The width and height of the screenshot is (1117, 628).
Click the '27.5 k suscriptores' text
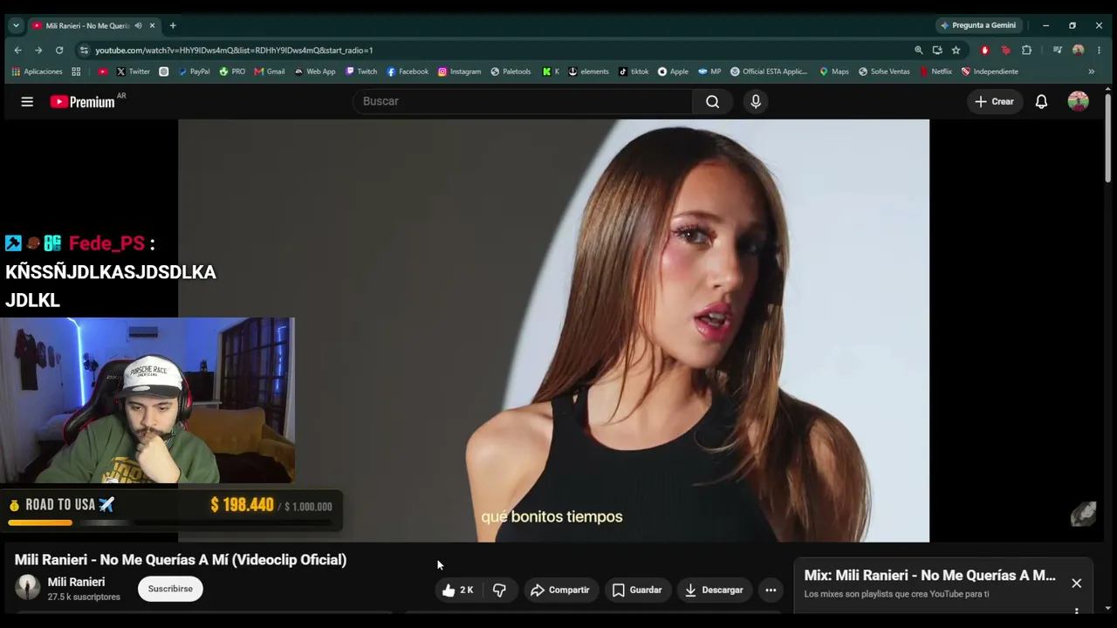[84, 597]
